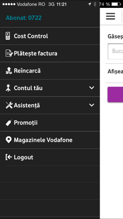Viewport: 123px width, 219px height.
Task: Tap the Plătește factura invoice icon
Action: pyautogui.click(x=9, y=53)
